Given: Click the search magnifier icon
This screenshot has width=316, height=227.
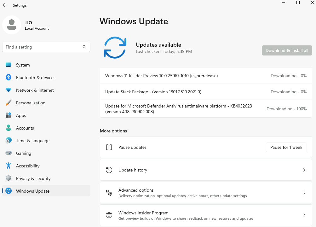Looking at the screenshot, I should click(84, 47).
